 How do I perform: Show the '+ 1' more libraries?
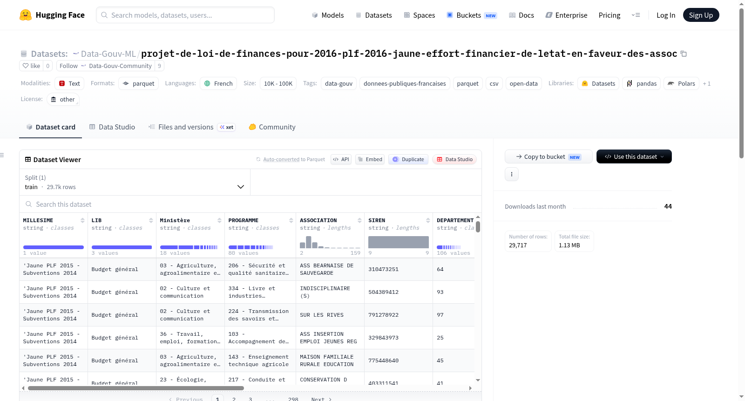(x=707, y=84)
